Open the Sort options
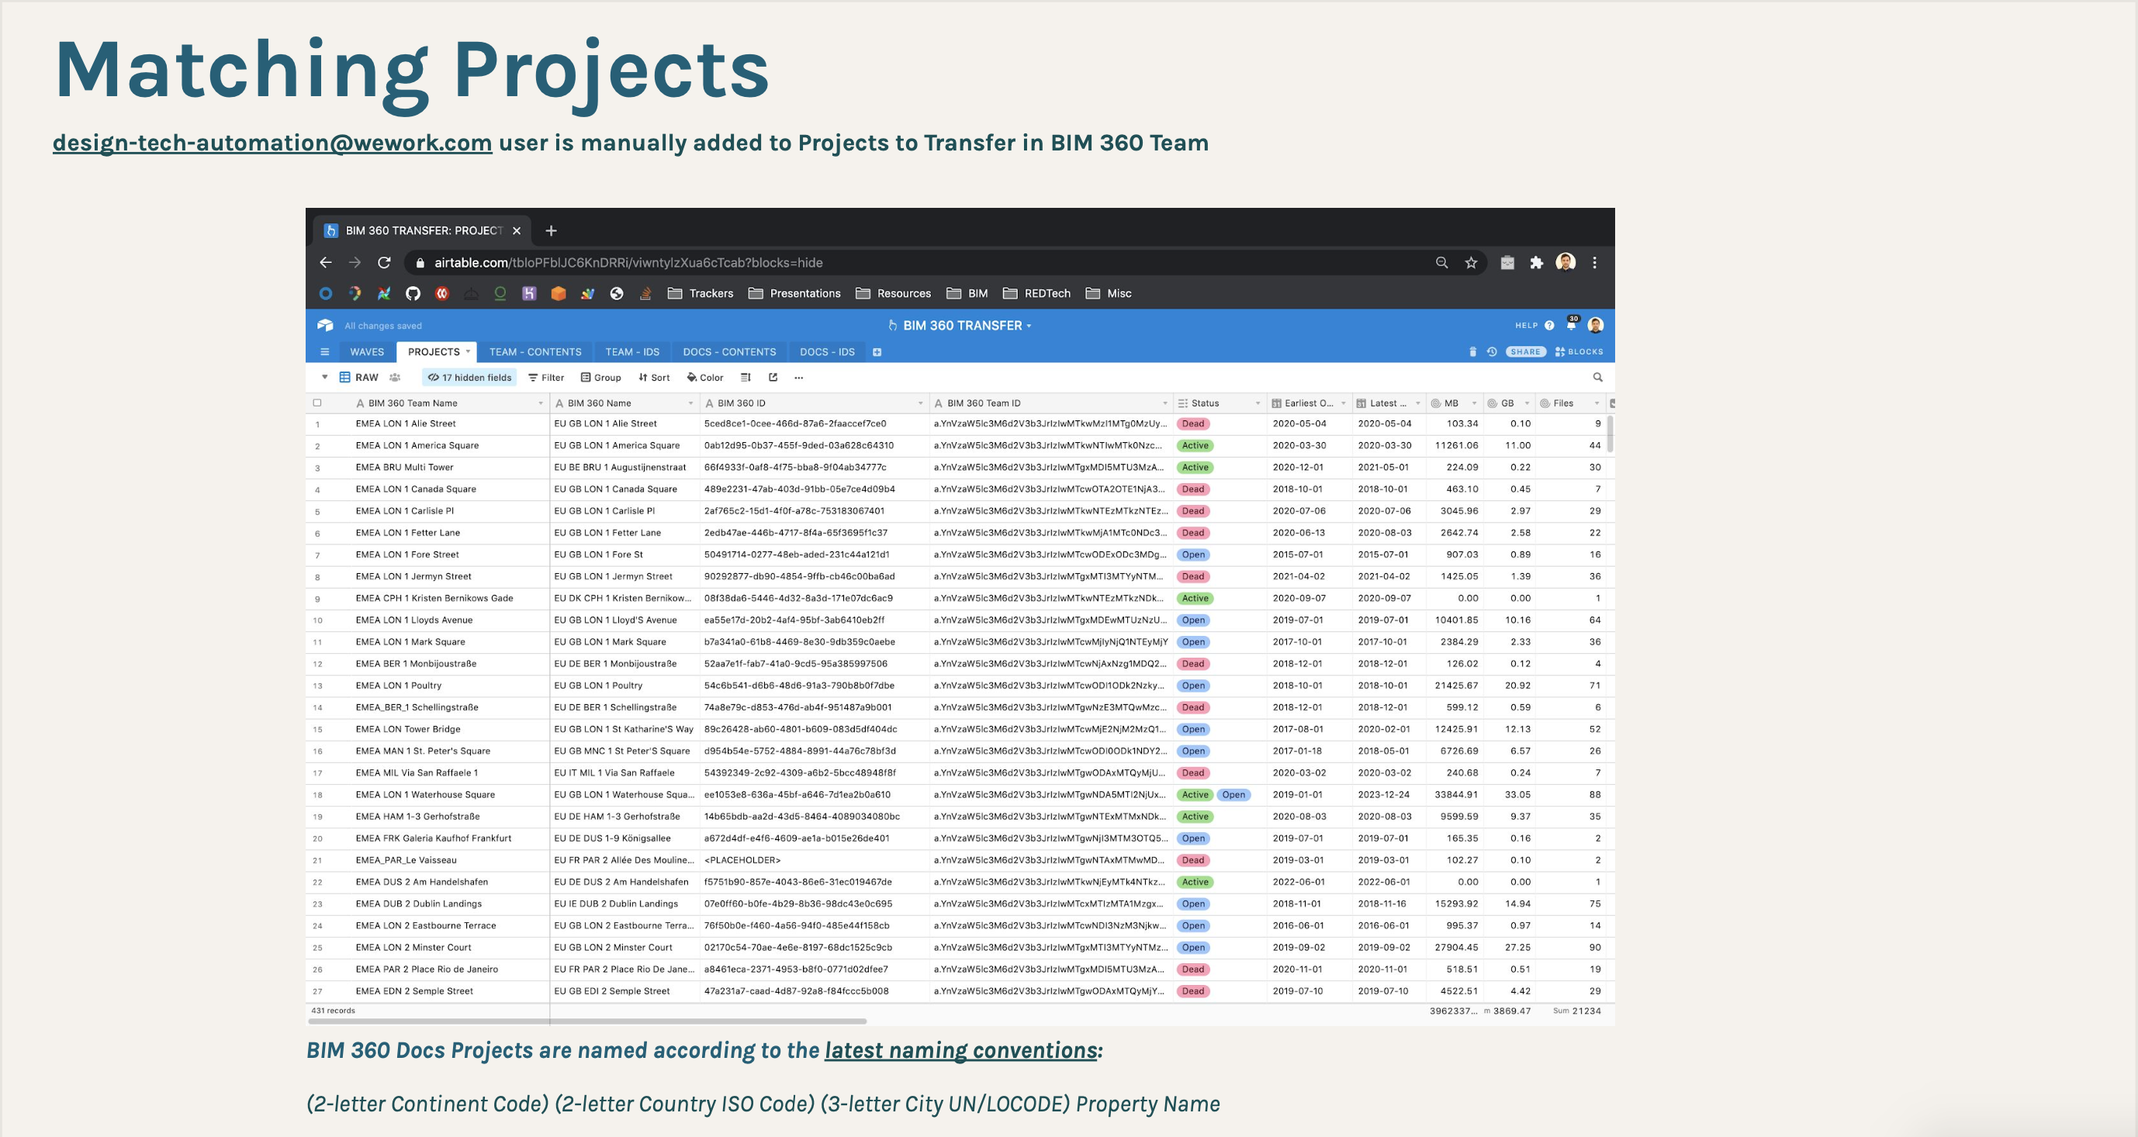 [654, 378]
